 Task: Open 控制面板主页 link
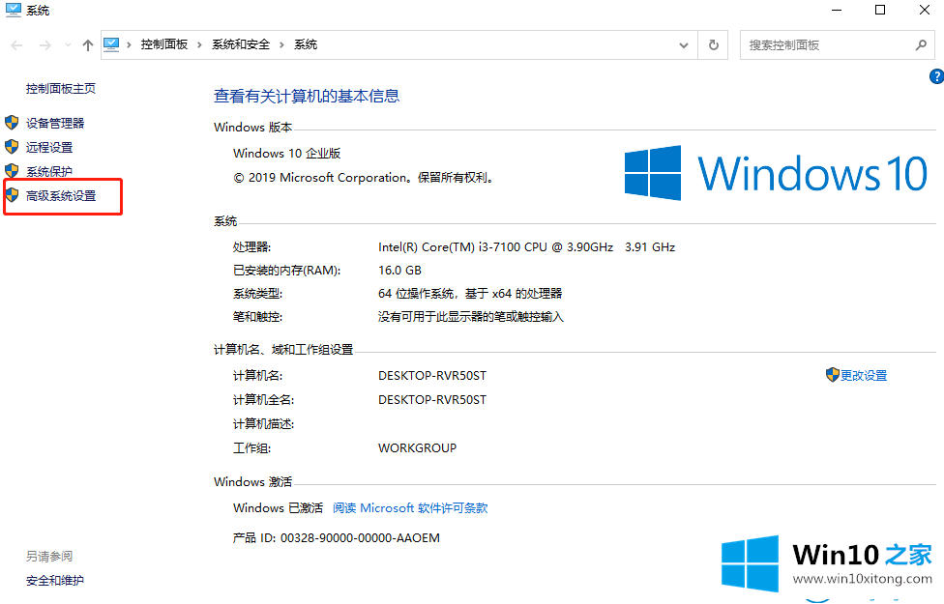click(x=61, y=89)
